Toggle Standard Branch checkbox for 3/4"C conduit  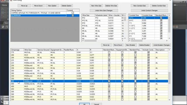pos(161,20)
